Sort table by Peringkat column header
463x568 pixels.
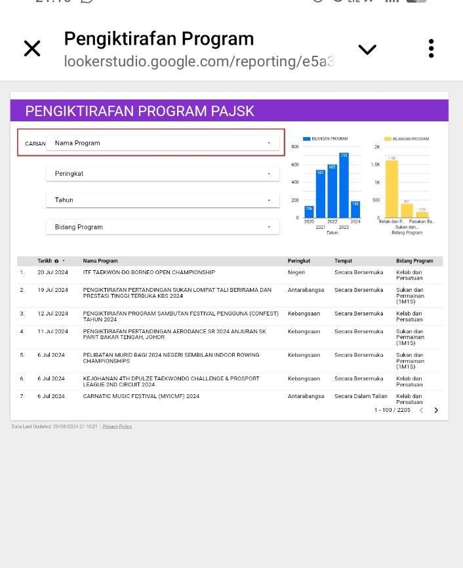[x=300, y=261]
